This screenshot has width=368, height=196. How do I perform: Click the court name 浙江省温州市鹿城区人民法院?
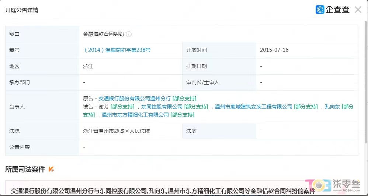click(117, 131)
